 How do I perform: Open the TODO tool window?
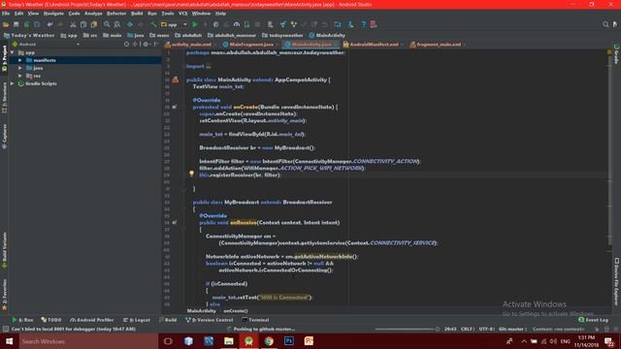(x=51, y=320)
